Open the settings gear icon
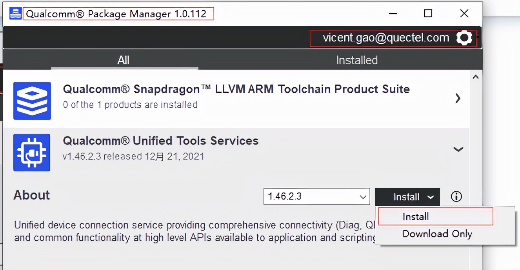This screenshot has height=270, width=520. point(464,38)
